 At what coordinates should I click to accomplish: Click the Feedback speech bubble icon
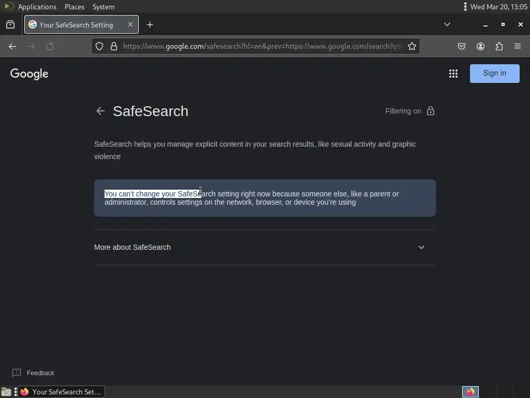pyautogui.click(x=17, y=373)
